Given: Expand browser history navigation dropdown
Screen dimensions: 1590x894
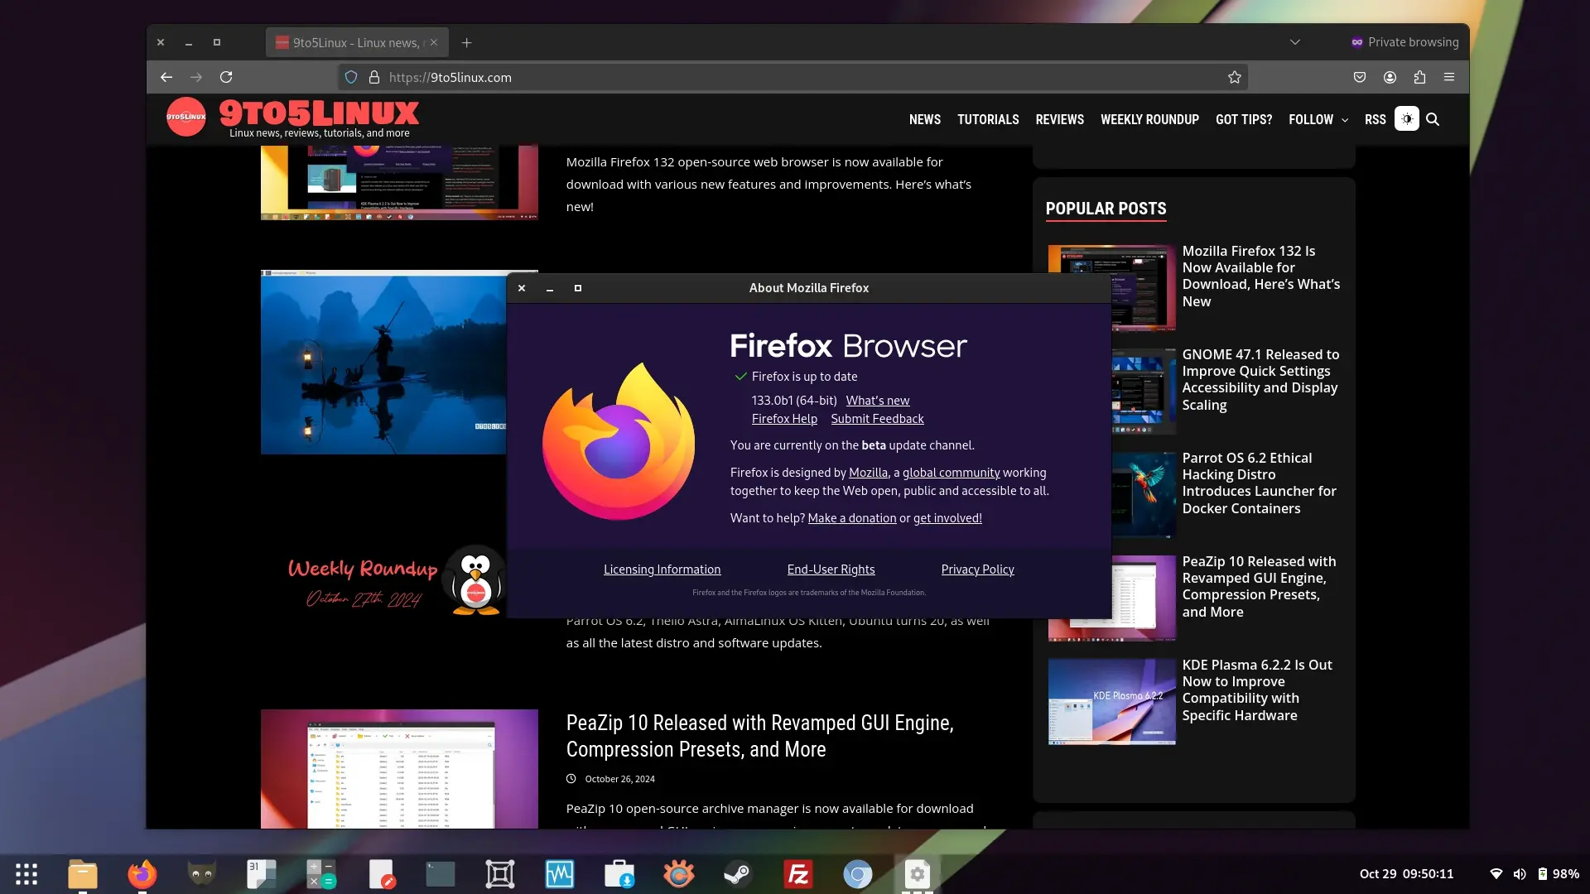Looking at the screenshot, I should pos(1294,41).
